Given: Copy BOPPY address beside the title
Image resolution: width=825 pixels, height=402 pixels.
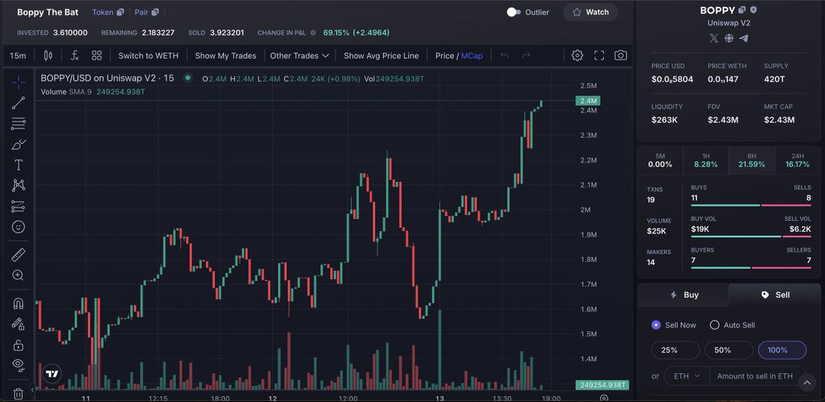Looking at the screenshot, I should click(x=742, y=10).
